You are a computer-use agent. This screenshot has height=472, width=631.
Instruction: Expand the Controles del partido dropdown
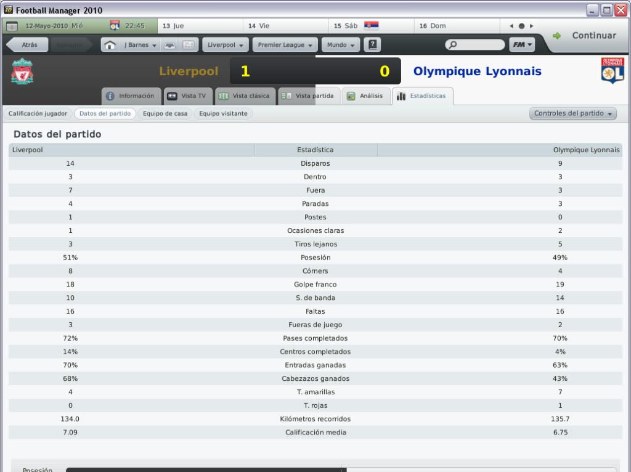(572, 113)
